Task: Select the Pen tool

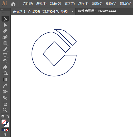Action: click(x=5, y=31)
